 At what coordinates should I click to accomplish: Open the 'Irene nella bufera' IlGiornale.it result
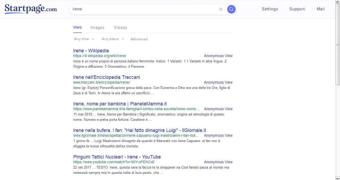click(140, 130)
